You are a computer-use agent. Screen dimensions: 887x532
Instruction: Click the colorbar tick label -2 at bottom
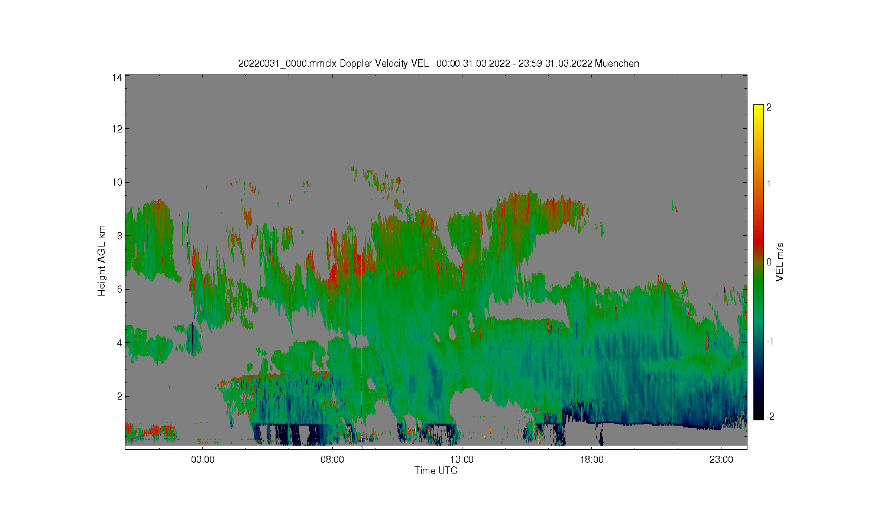tap(771, 417)
